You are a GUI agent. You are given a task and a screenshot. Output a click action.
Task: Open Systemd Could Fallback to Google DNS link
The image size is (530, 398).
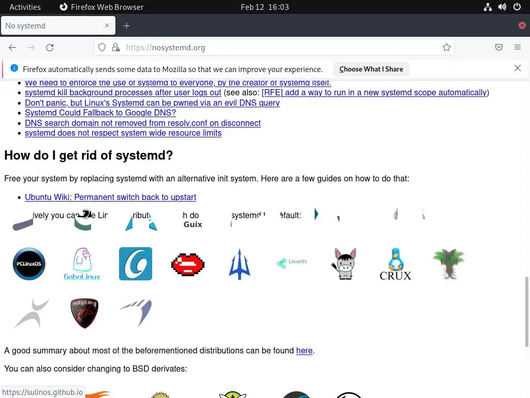click(x=100, y=112)
